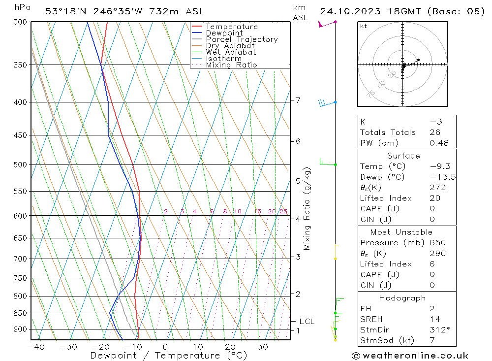The width and height of the screenshot is (492, 361).
Task: Click the Most Unstable section heading
Action: click(401, 232)
